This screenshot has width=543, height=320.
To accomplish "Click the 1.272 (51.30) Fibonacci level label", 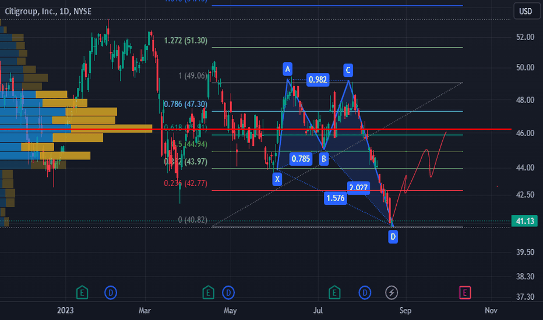I will pyautogui.click(x=186, y=41).
